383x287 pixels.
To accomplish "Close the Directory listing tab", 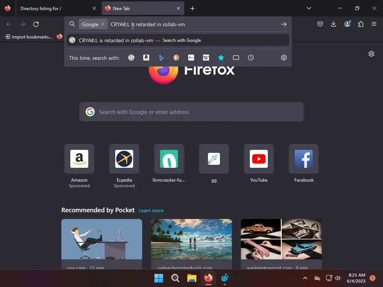I will click(x=94, y=8).
